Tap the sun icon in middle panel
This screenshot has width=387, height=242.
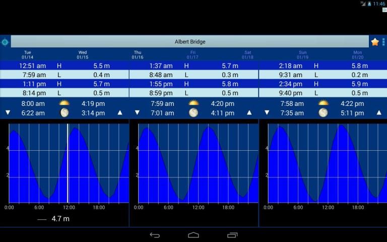pyautogui.click(x=193, y=104)
